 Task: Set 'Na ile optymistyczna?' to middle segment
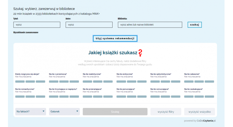[165, 81]
